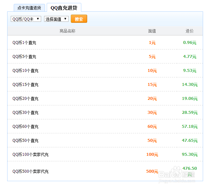Click the 50元 face value
The image size is (207, 188).
[x=152, y=141]
